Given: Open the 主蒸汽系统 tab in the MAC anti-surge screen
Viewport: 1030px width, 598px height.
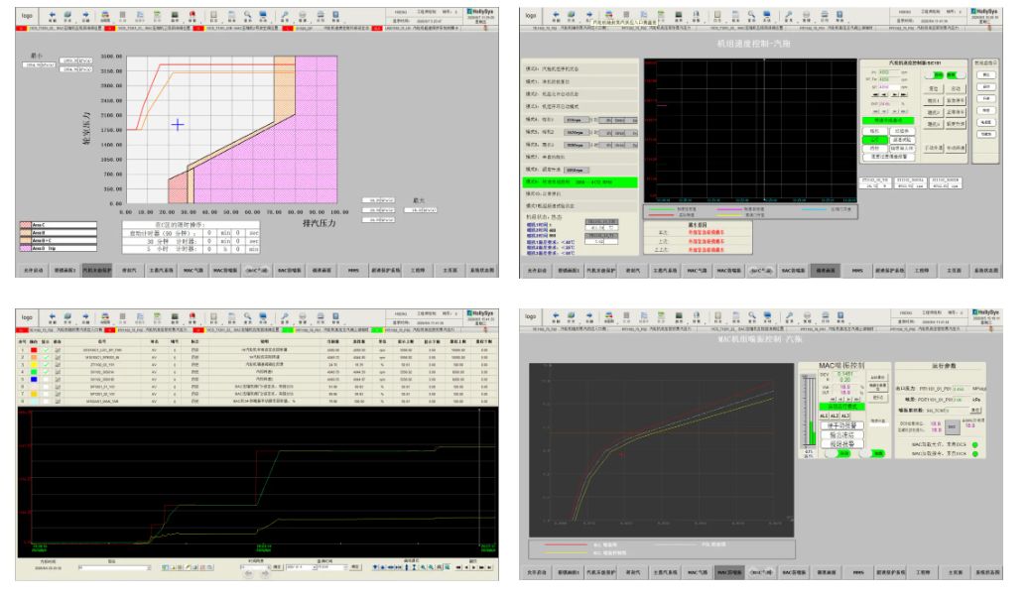Looking at the screenshot, I should 665,572.
